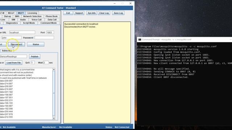Switch to Diagnostics tab
The width and height of the screenshot is (232, 130).
coord(12,23)
